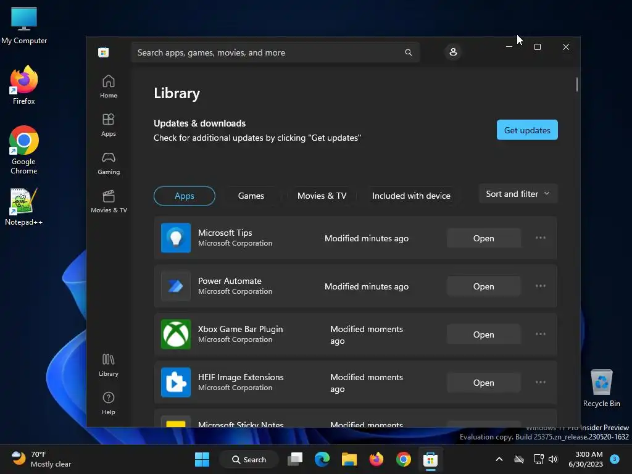Open File Explorer from taskbar
Viewport: 632px width, 474px height.
pos(349,459)
